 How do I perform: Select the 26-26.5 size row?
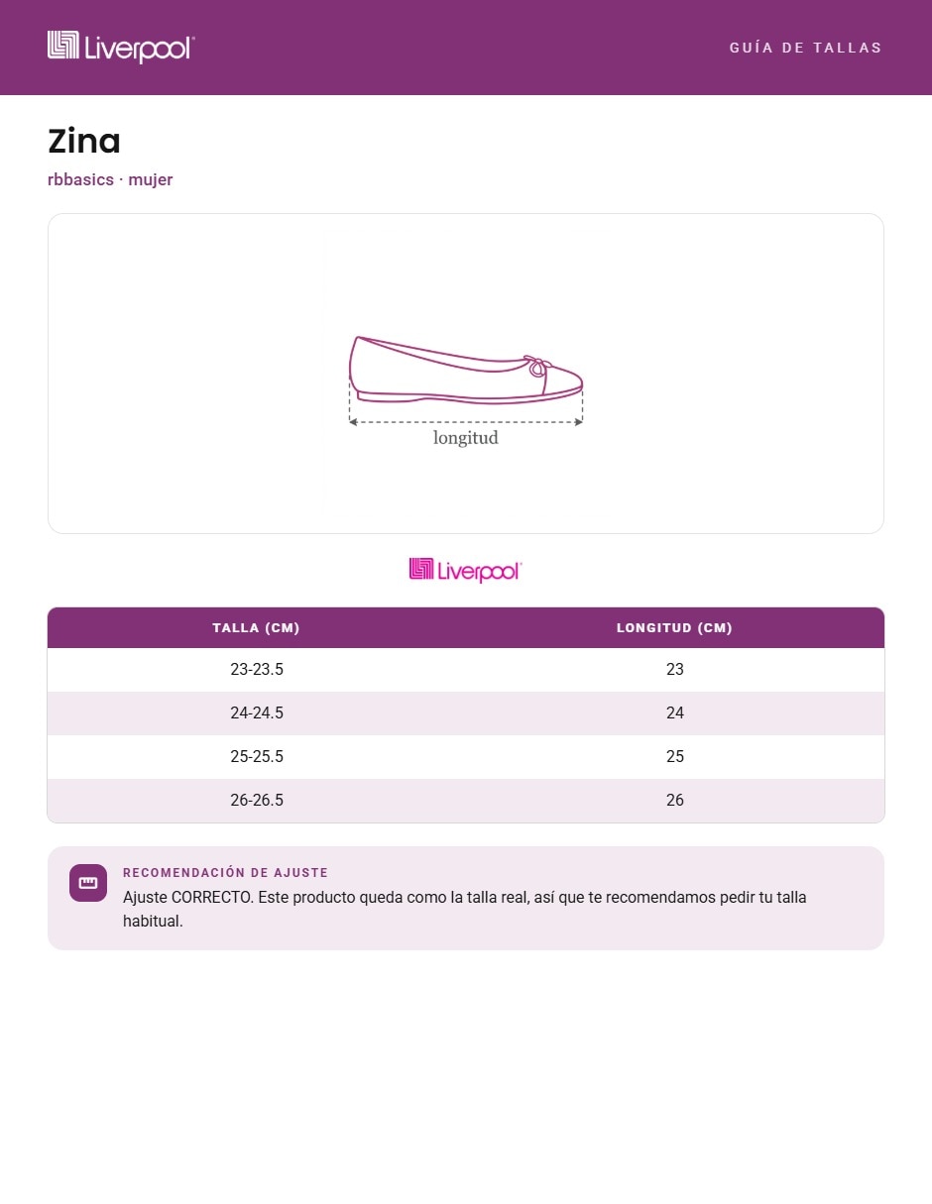point(466,801)
